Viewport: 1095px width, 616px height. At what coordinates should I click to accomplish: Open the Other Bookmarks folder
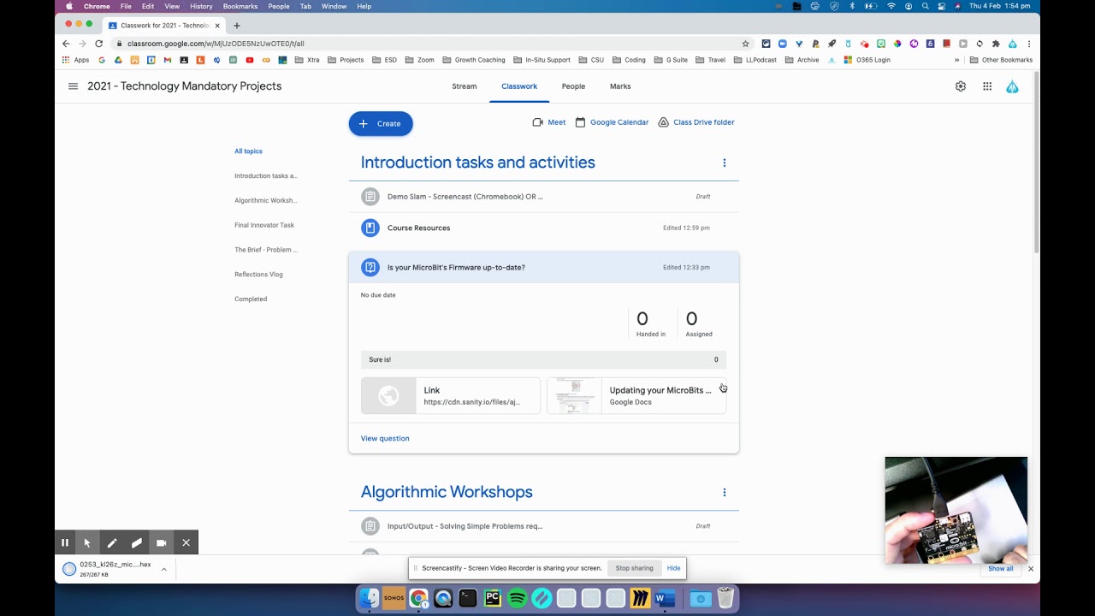click(x=1002, y=60)
